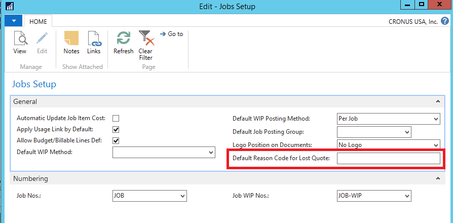Uncheck Allow Budget/Billable Lines Def
This screenshot has height=223, width=453.
(116, 140)
